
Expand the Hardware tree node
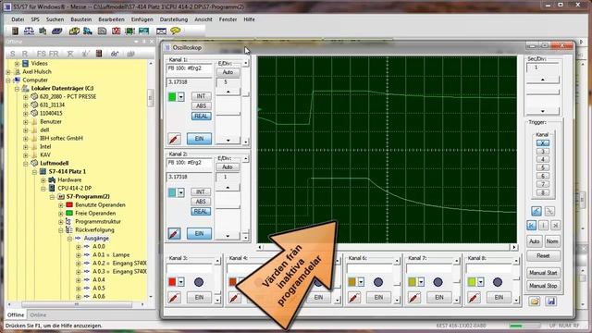coord(43,180)
